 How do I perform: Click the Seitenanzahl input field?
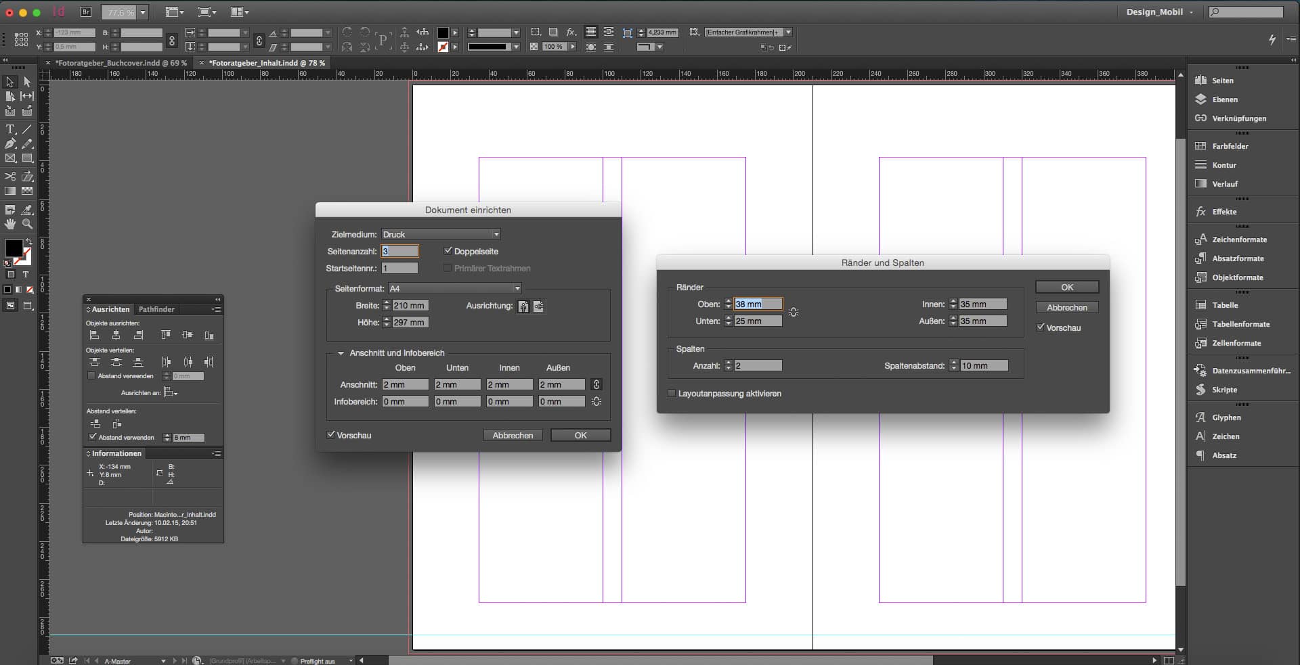point(399,251)
